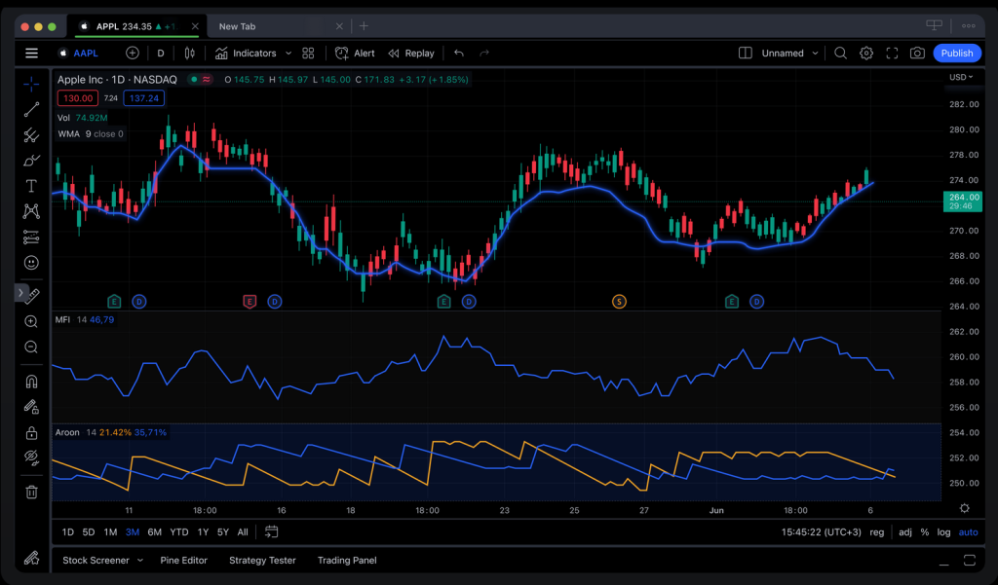
Task: Redo the chart action
Action: click(484, 54)
